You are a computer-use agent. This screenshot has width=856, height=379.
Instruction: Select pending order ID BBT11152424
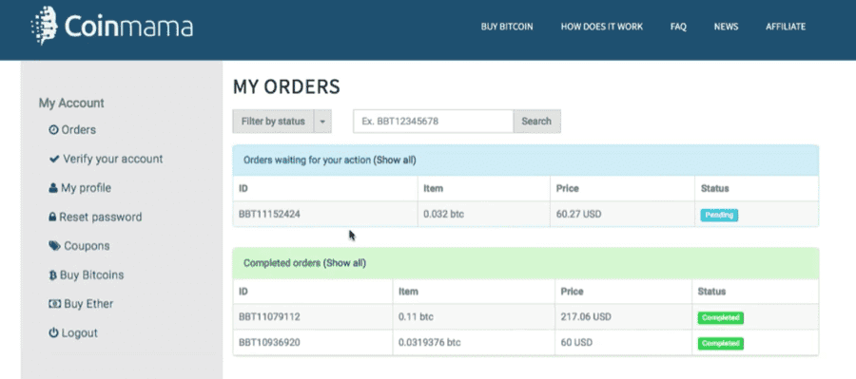click(269, 215)
